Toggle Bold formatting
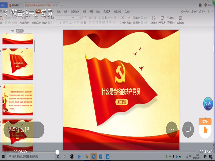The height and width of the screenshot is (161, 215). point(58,22)
